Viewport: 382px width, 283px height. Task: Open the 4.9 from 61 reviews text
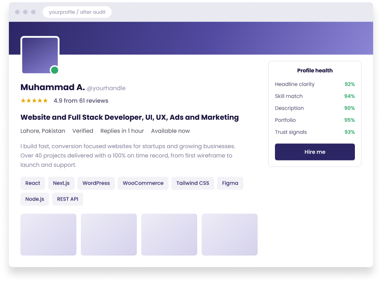click(x=81, y=101)
